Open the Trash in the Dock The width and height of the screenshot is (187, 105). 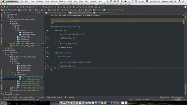(x=126, y=103)
